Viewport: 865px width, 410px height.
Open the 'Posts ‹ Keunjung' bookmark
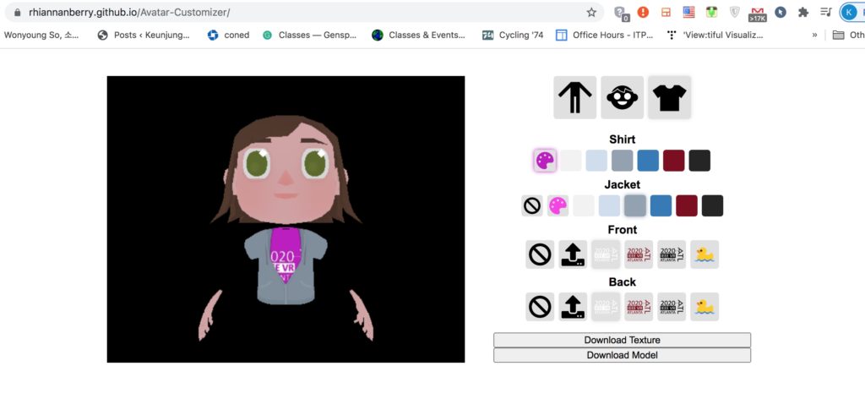(144, 35)
